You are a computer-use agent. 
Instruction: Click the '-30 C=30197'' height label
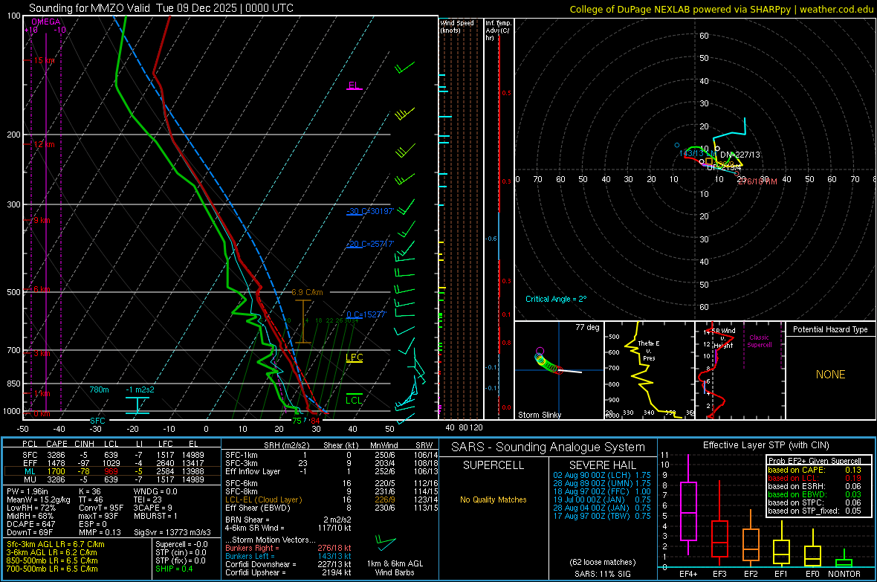(x=370, y=211)
